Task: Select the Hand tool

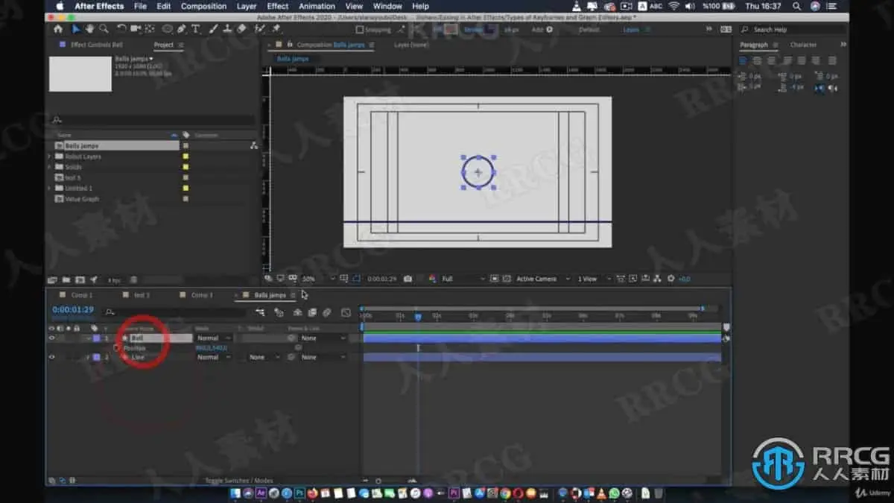Action: click(89, 29)
